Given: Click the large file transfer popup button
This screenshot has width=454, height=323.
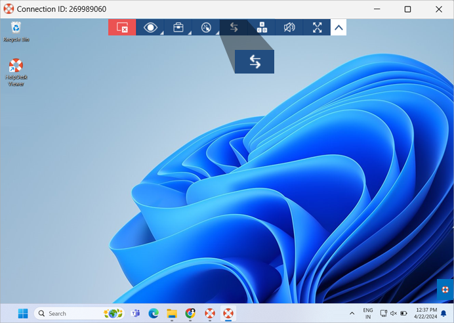Looking at the screenshot, I should coord(255,62).
